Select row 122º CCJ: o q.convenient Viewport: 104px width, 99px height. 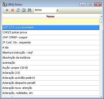pos(51,27)
